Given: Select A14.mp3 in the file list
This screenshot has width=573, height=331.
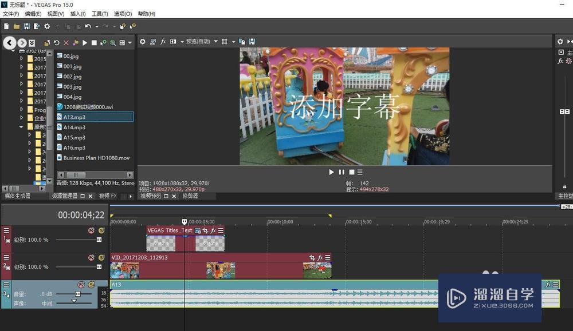Looking at the screenshot, I should point(74,127).
